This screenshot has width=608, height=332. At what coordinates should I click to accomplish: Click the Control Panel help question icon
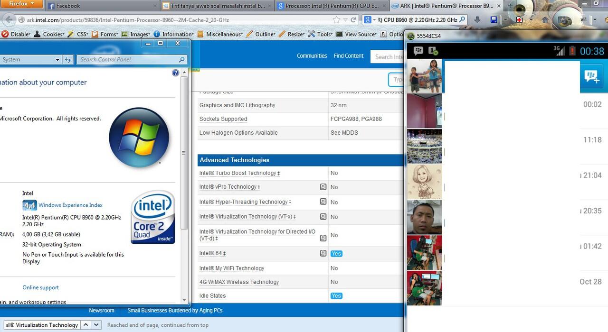pos(175,73)
